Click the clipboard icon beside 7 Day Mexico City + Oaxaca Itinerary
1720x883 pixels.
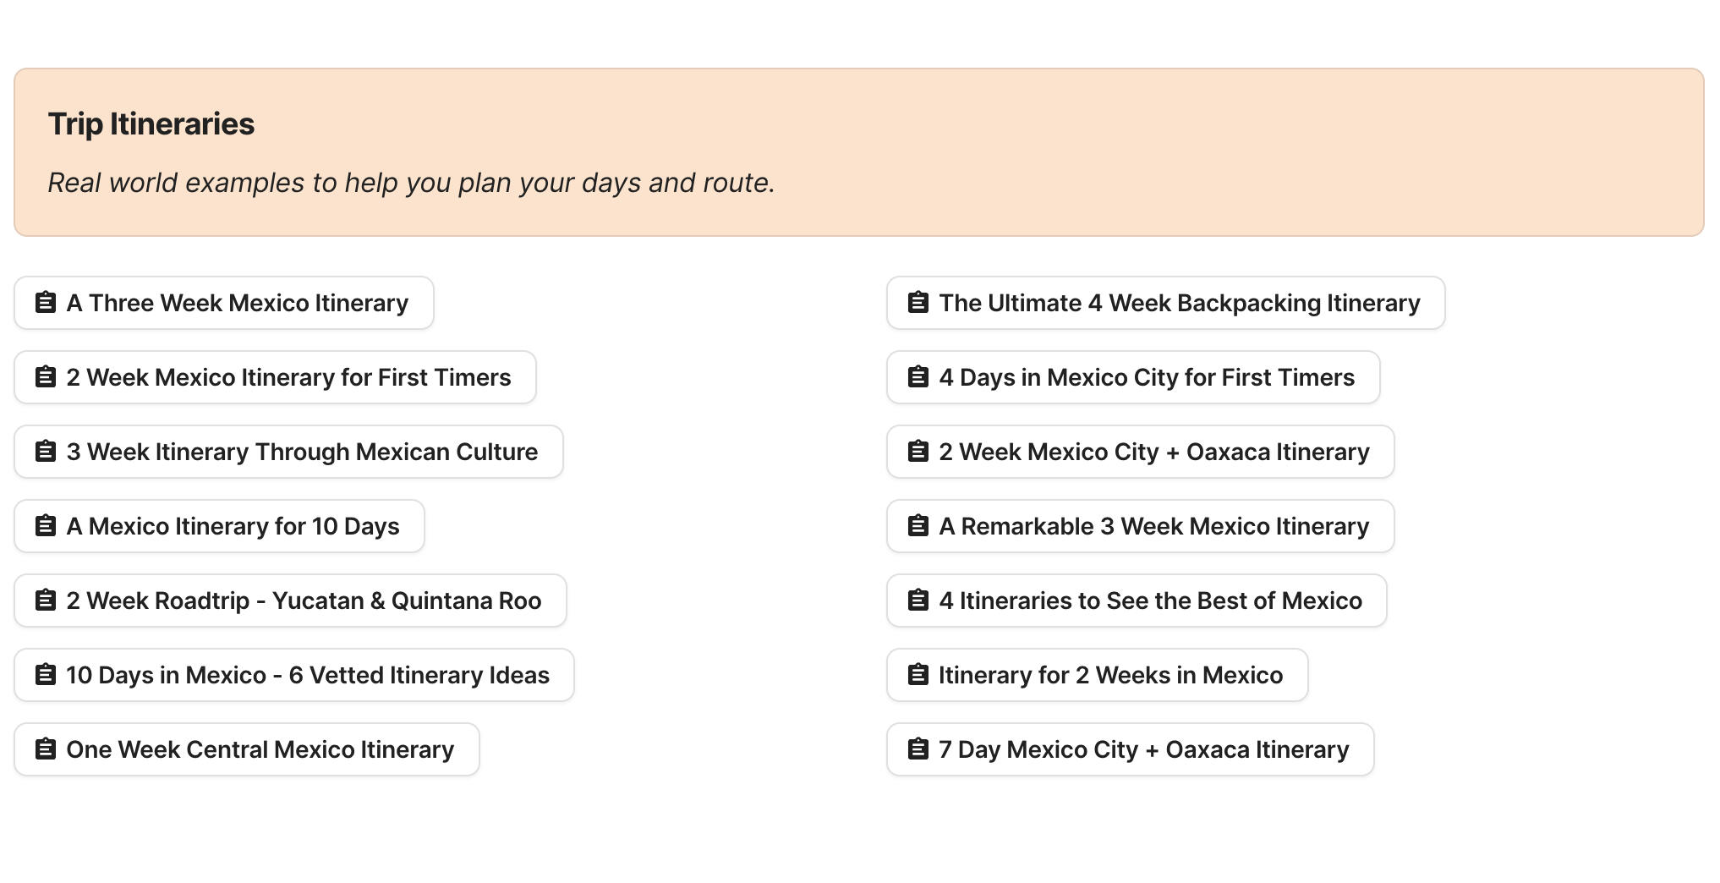click(918, 749)
